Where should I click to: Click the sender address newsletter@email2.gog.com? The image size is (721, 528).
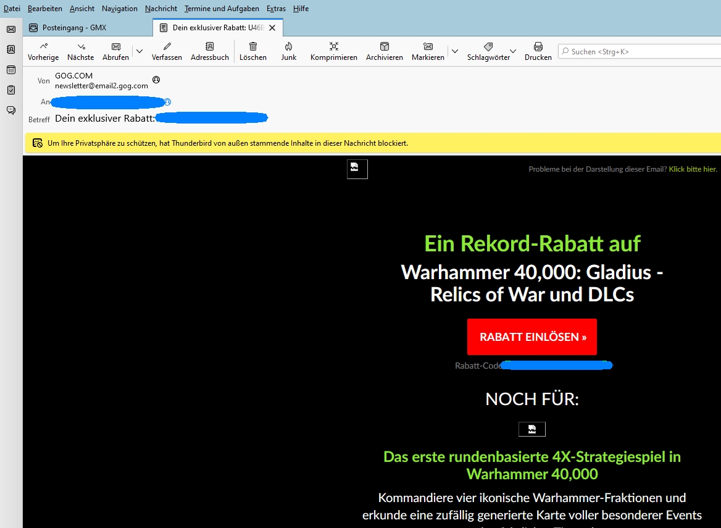pos(102,86)
